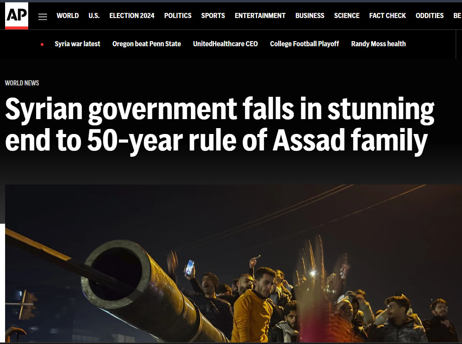
Task: Select Entertainment in the navigation bar
Action: point(260,16)
